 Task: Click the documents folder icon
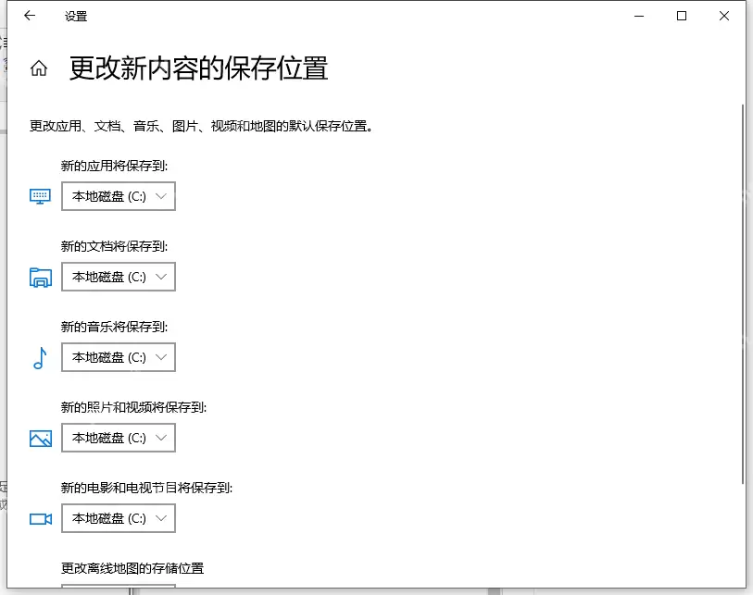39,277
